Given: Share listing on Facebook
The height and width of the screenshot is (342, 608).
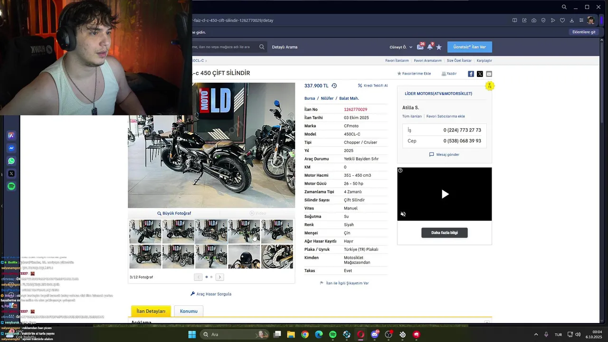Looking at the screenshot, I should point(471,74).
